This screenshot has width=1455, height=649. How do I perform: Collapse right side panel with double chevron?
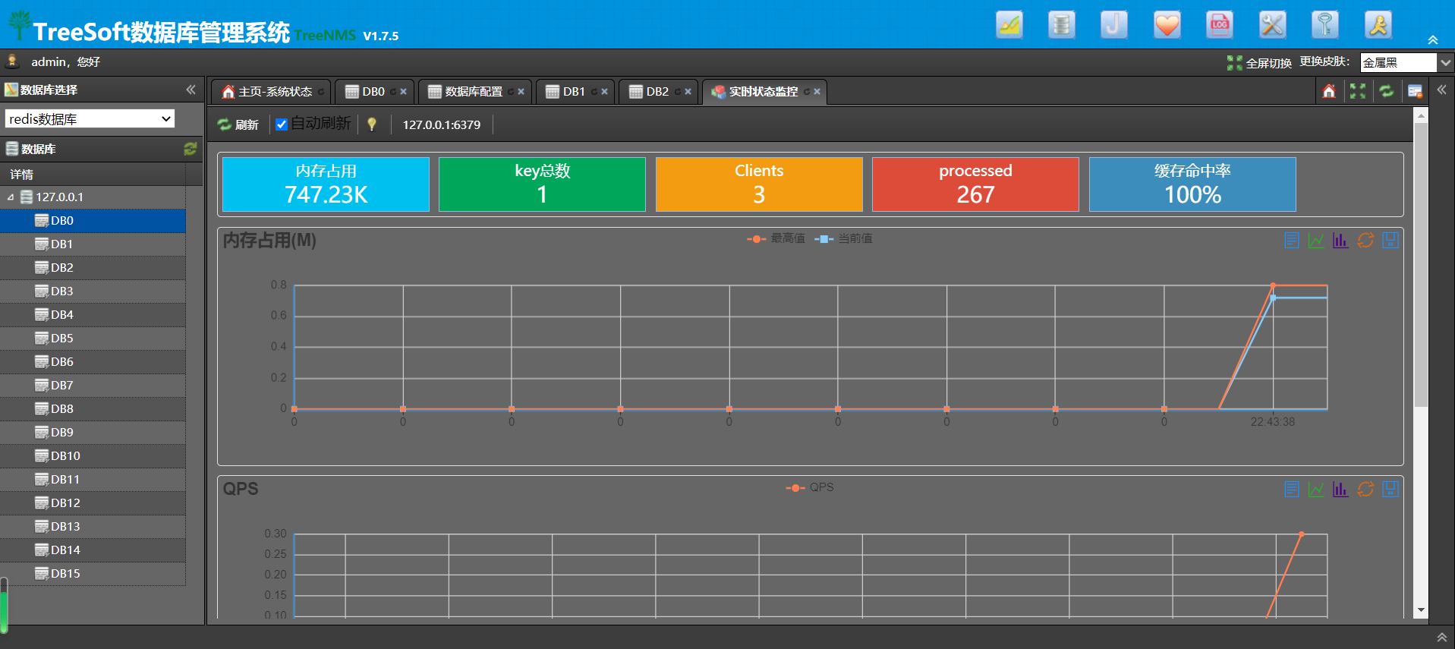tap(1441, 90)
